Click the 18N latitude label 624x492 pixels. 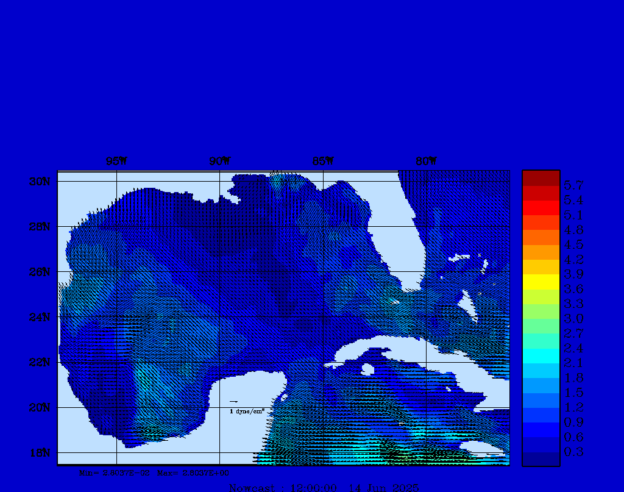point(40,452)
